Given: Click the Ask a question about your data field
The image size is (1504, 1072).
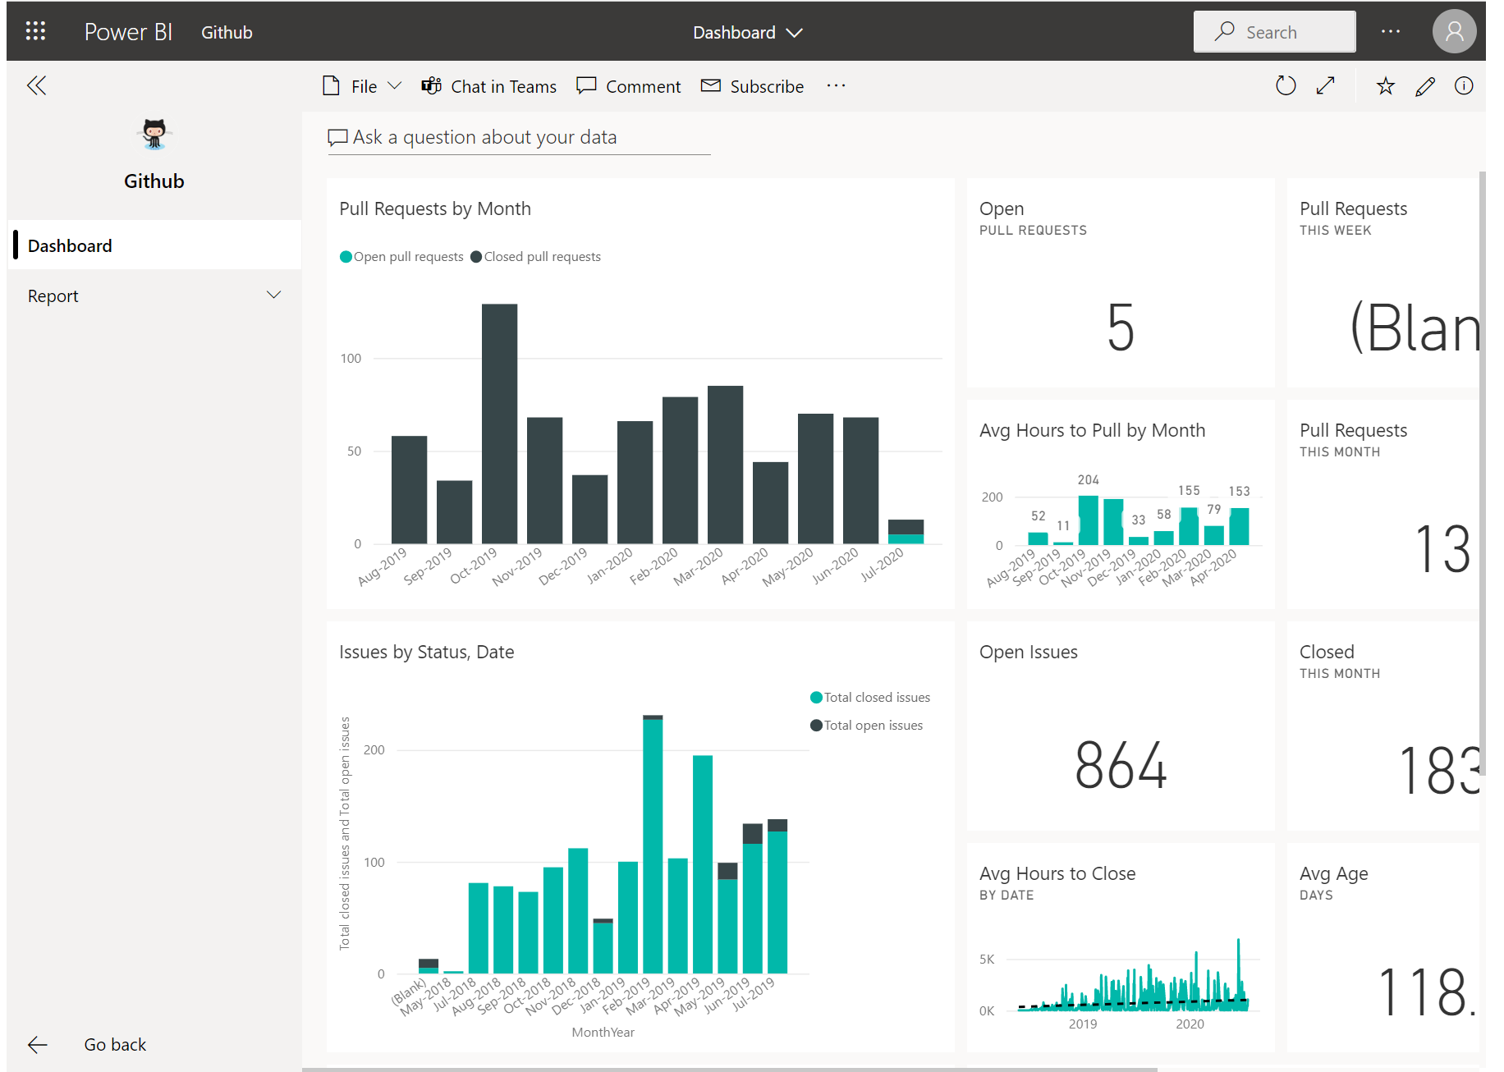Looking at the screenshot, I should pos(519,137).
